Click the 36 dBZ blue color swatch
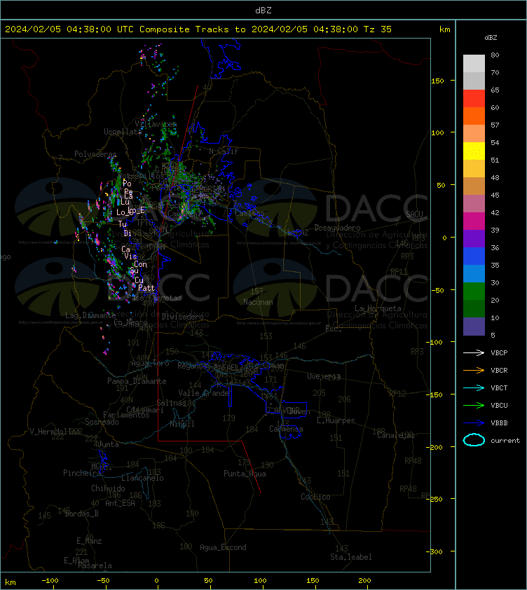This screenshot has height=590, width=527. tap(474, 256)
